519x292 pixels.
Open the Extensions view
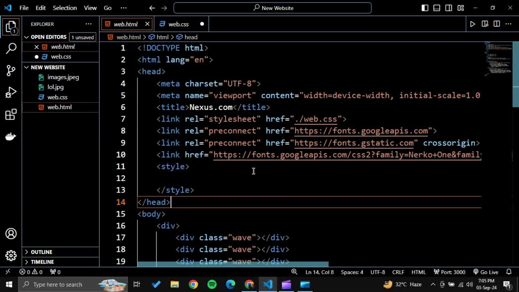click(x=11, y=115)
